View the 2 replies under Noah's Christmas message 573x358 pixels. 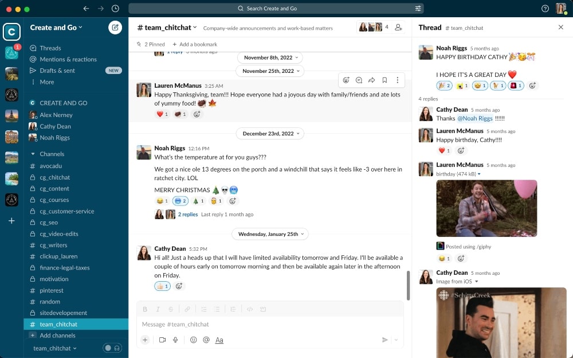pos(187,214)
